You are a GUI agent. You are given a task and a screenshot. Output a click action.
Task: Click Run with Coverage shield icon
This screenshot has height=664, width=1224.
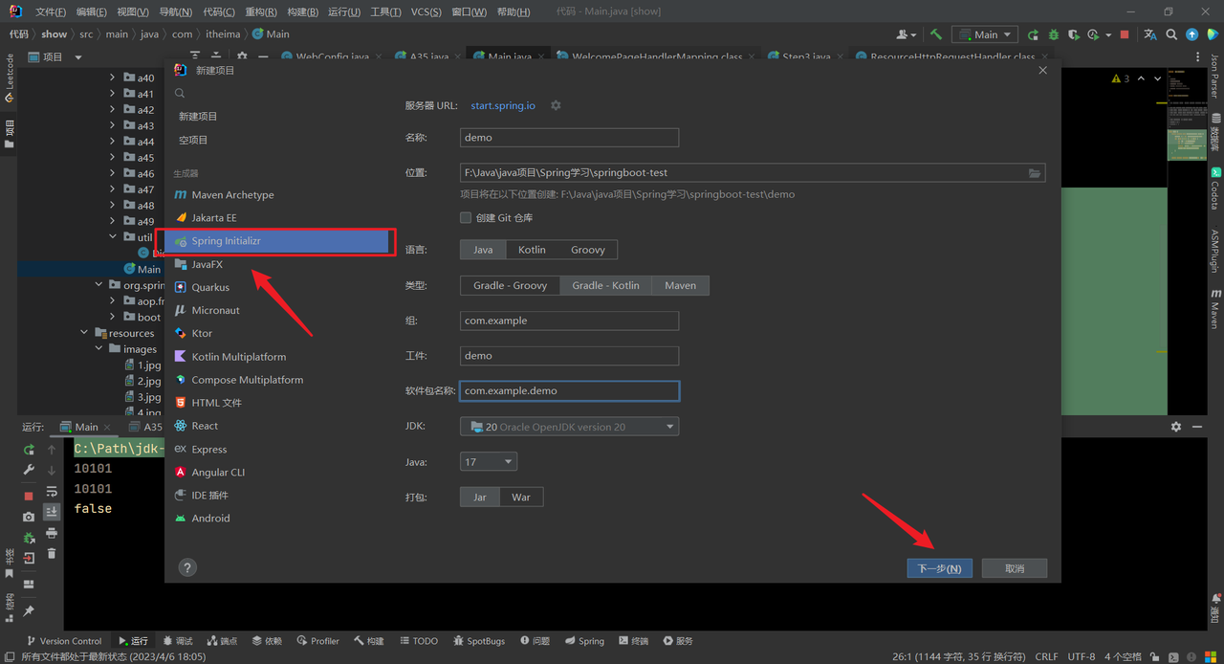coord(1074,34)
